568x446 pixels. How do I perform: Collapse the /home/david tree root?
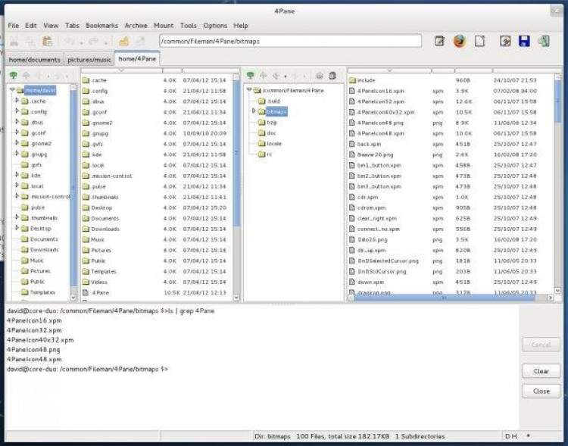pos(12,89)
